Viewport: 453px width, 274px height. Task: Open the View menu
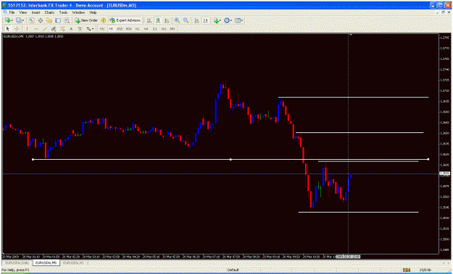22,13
